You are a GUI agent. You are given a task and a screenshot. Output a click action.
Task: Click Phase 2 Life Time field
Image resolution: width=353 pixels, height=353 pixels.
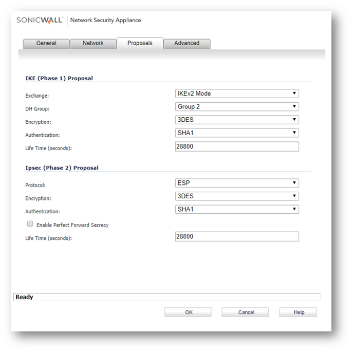pos(237,237)
